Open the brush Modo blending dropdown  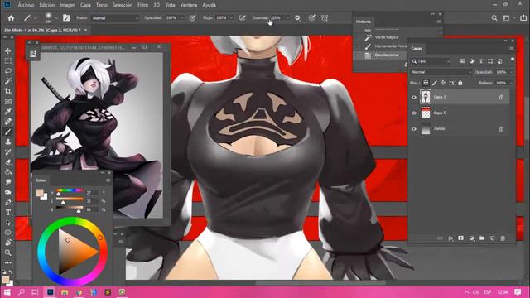coord(115,18)
